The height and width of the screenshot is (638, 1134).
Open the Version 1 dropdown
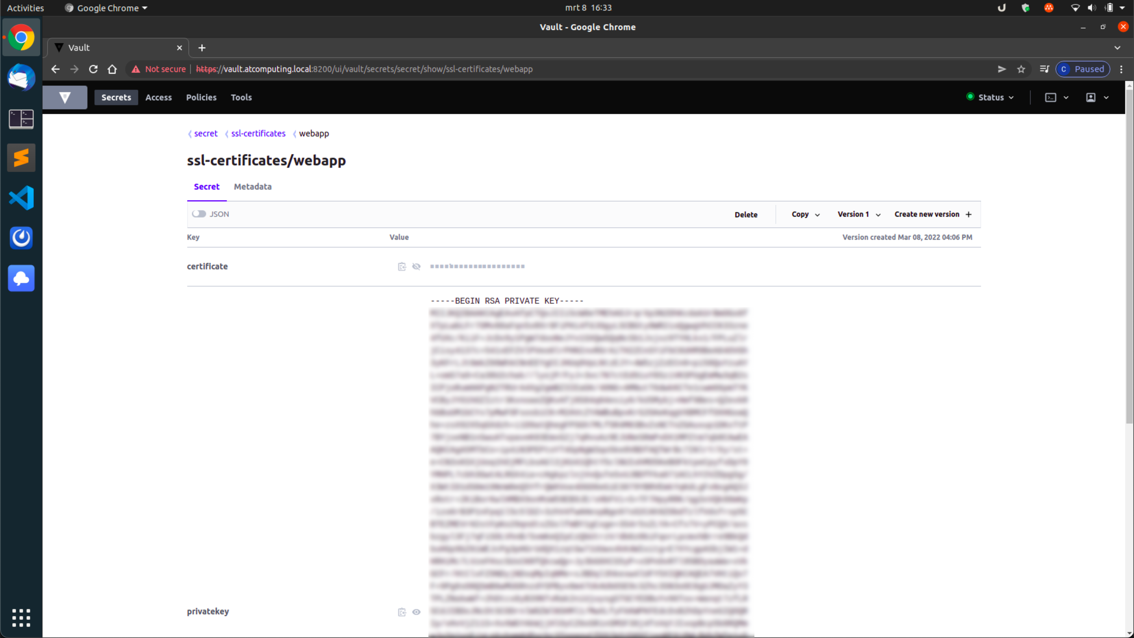click(858, 214)
